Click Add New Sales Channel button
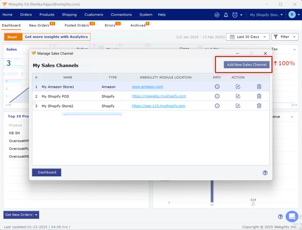This screenshot has height=230, width=302. [247, 65]
